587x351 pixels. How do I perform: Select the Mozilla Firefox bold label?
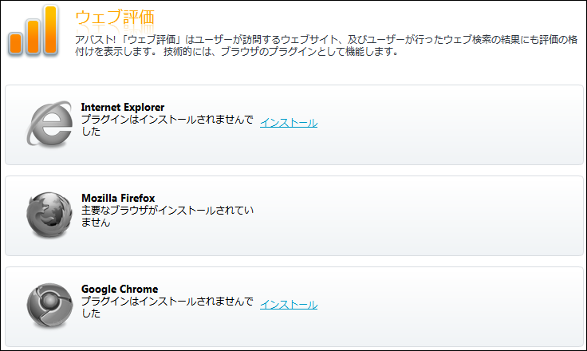point(118,198)
